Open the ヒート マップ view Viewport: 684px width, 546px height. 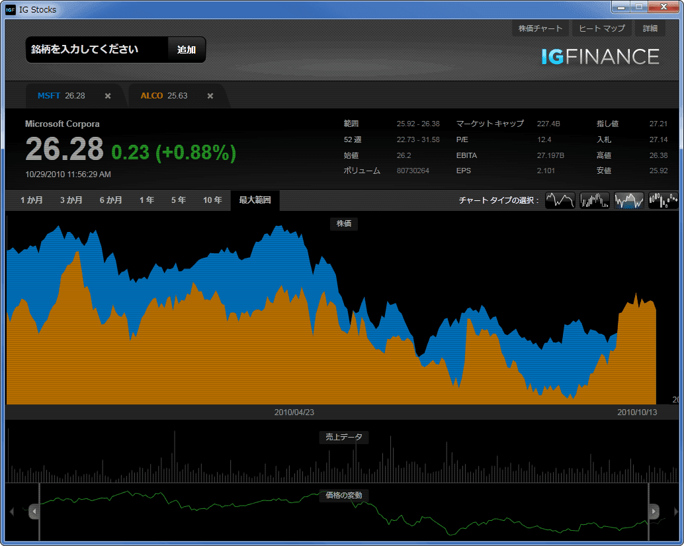coord(602,28)
